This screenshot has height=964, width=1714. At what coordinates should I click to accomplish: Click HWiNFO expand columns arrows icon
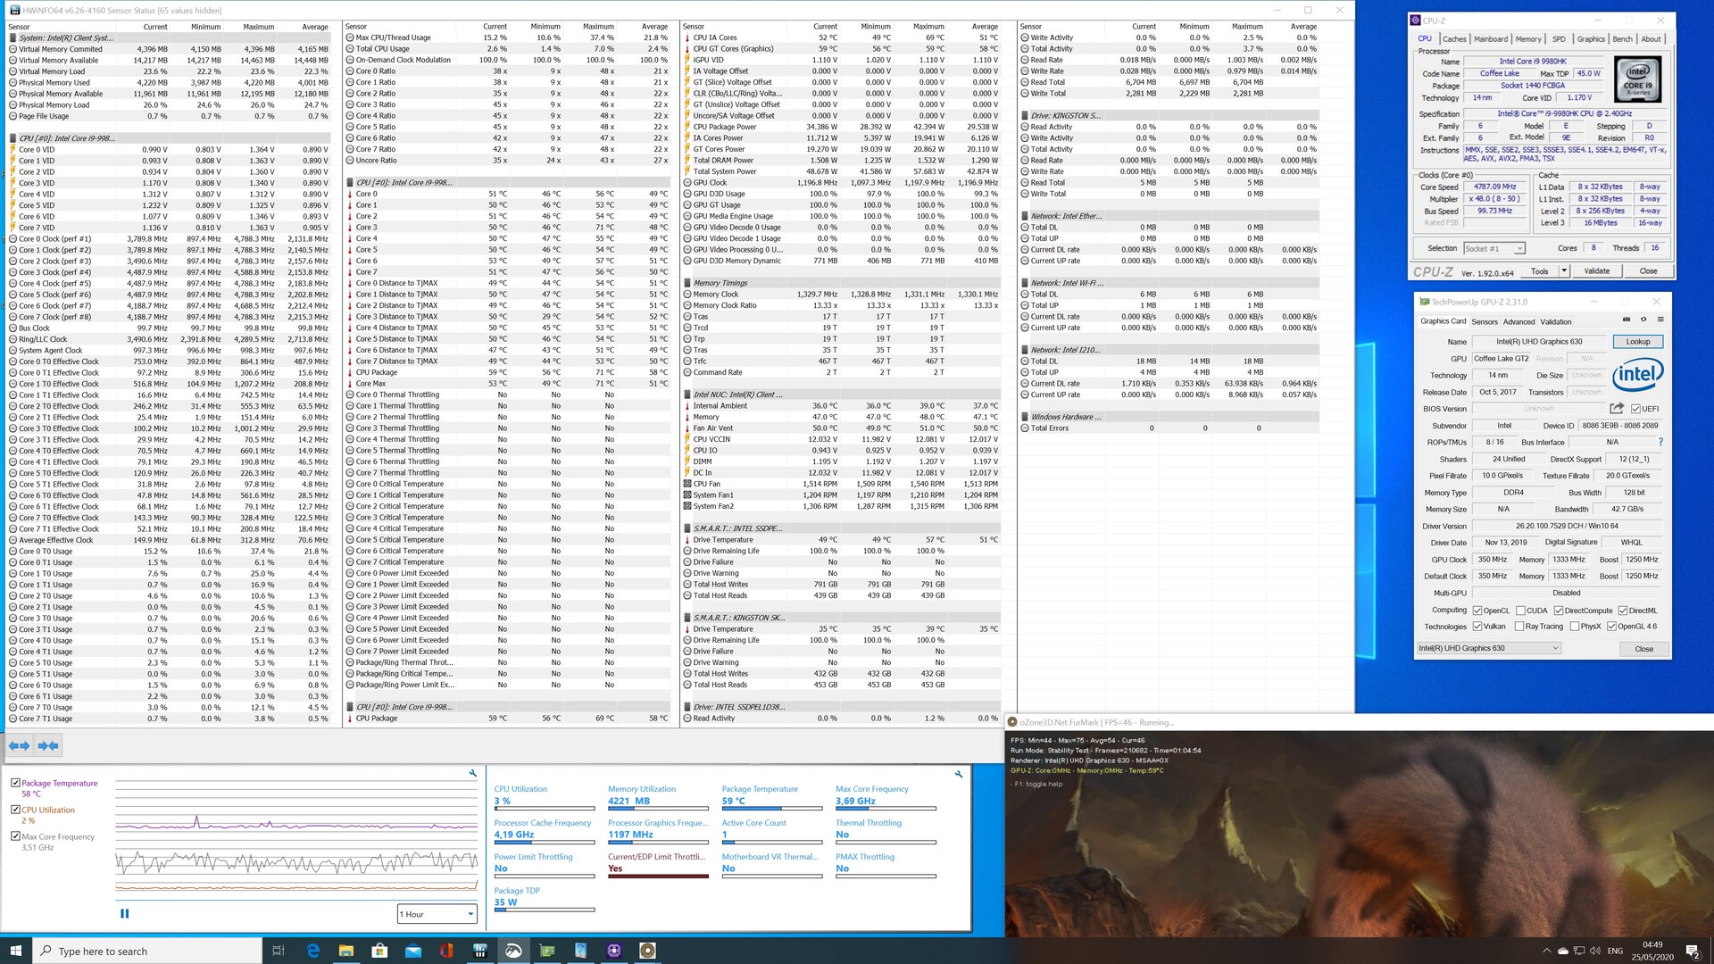[x=19, y=745]
